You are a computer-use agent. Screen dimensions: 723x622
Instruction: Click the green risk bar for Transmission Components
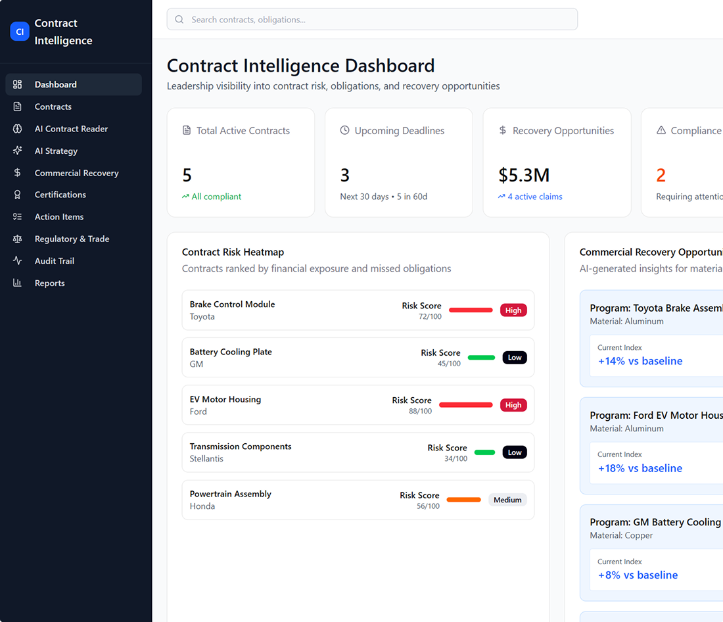click(484, 452)
